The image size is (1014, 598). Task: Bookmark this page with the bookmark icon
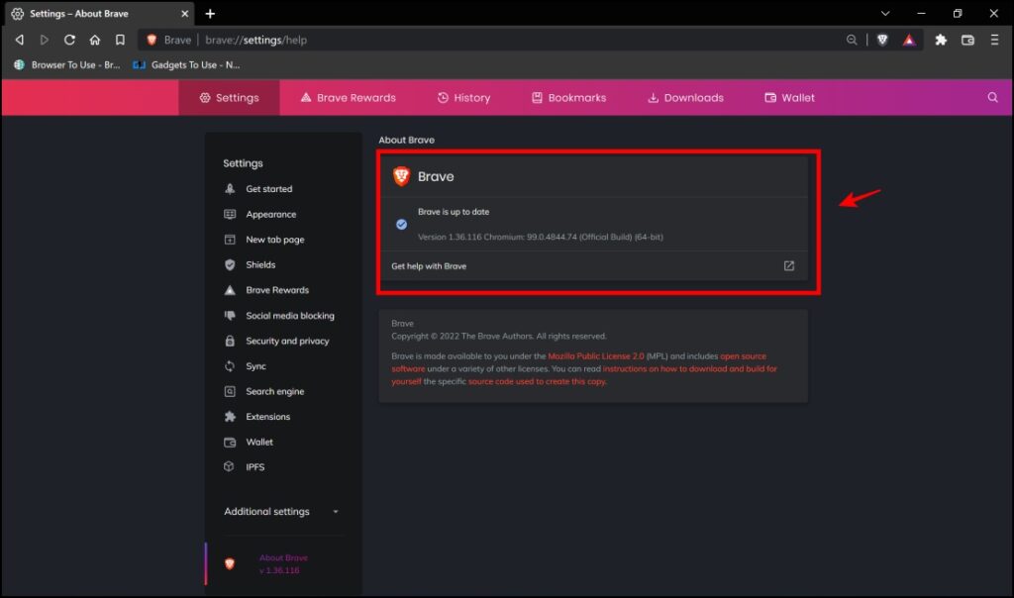click(x=120, y=40)
